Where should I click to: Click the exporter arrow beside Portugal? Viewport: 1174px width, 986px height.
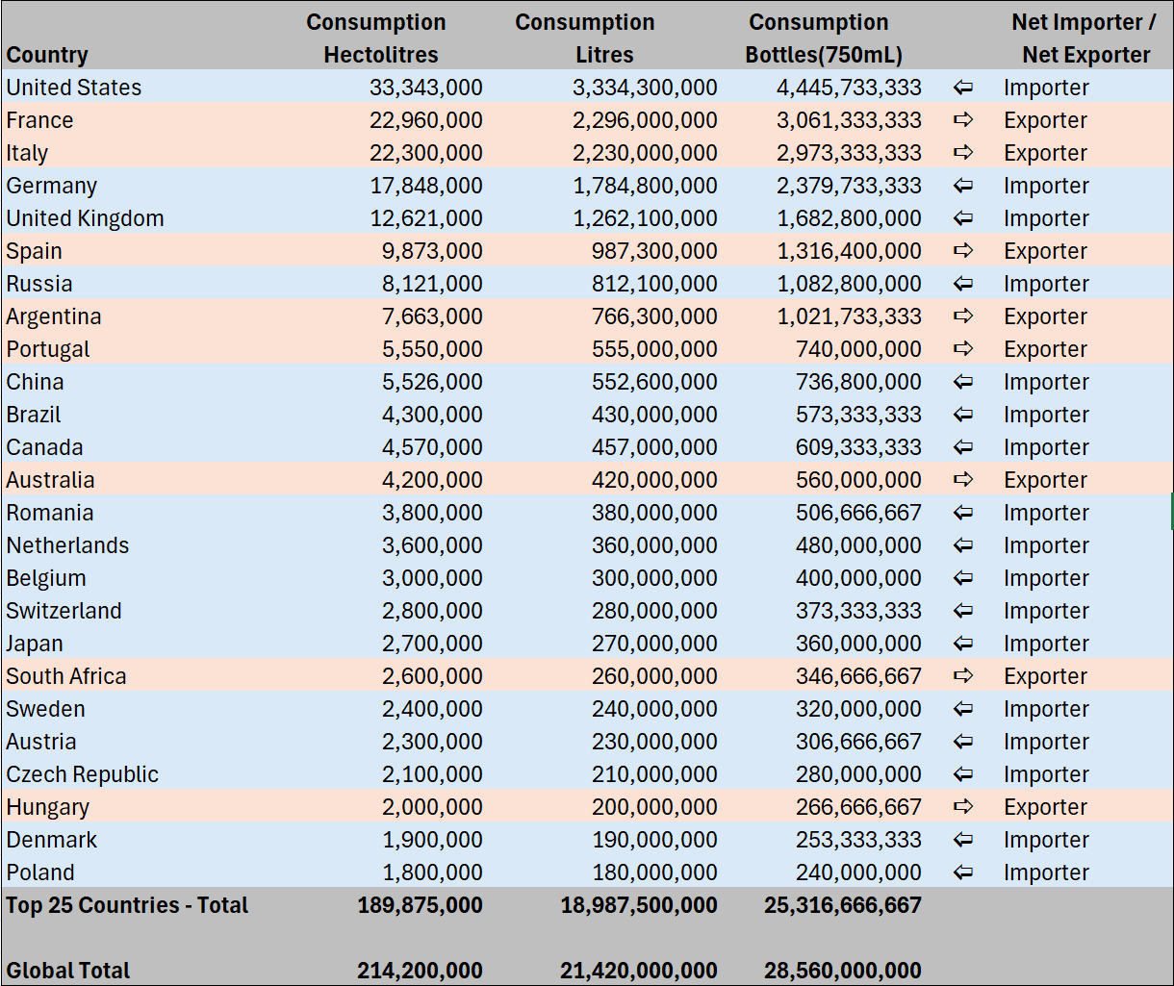coord(962,349)
